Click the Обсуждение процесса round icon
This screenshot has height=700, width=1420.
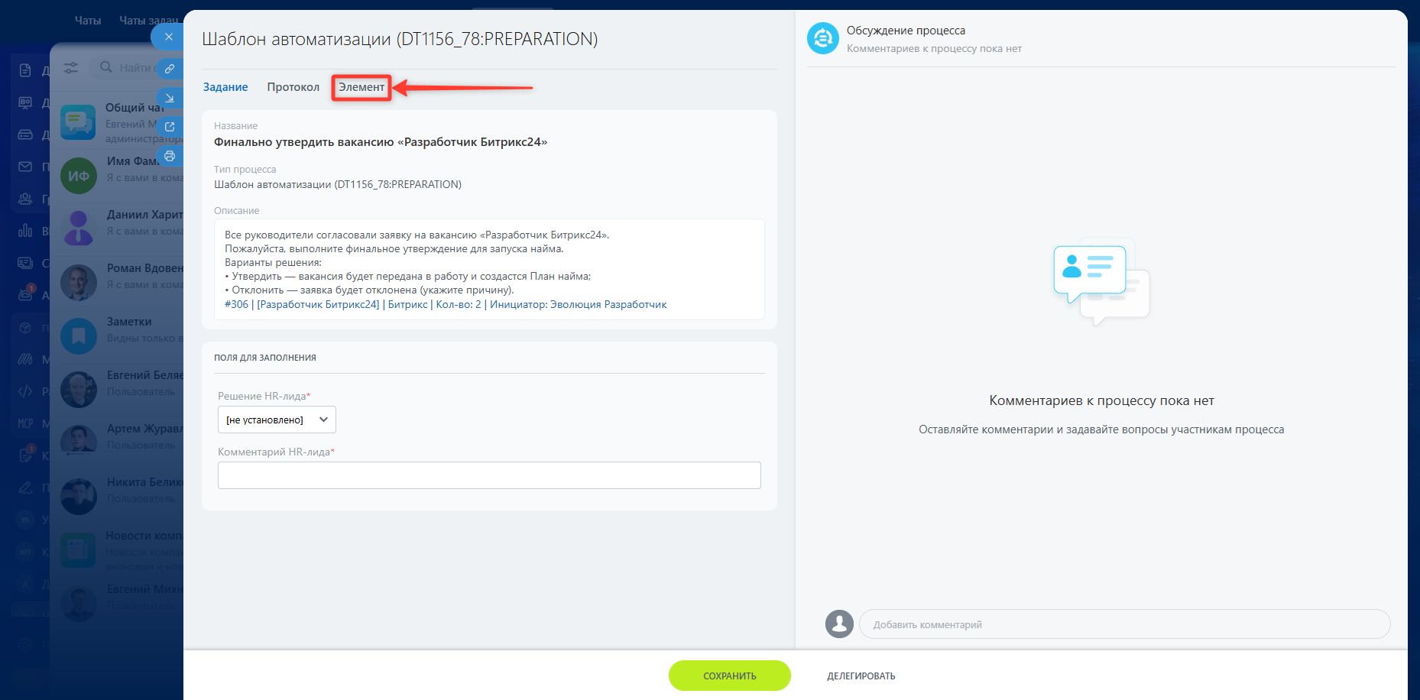(823, 38)
